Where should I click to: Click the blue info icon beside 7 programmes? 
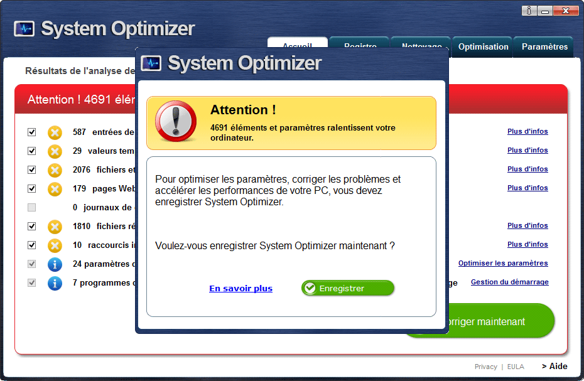pyautogui.click(x=55, y=283)
